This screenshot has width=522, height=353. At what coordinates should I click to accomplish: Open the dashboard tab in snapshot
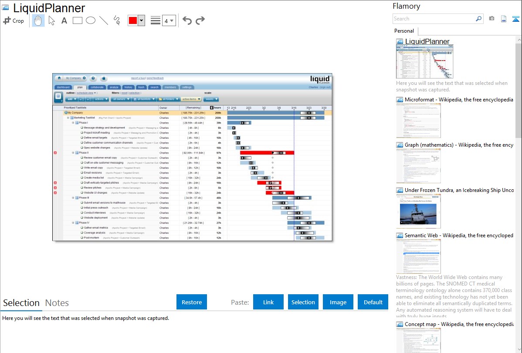63,87
